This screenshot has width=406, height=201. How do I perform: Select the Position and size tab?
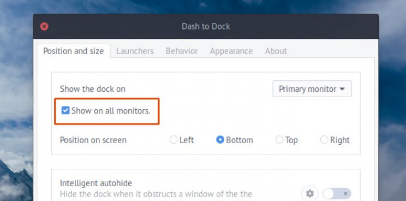tap(74, 51)
